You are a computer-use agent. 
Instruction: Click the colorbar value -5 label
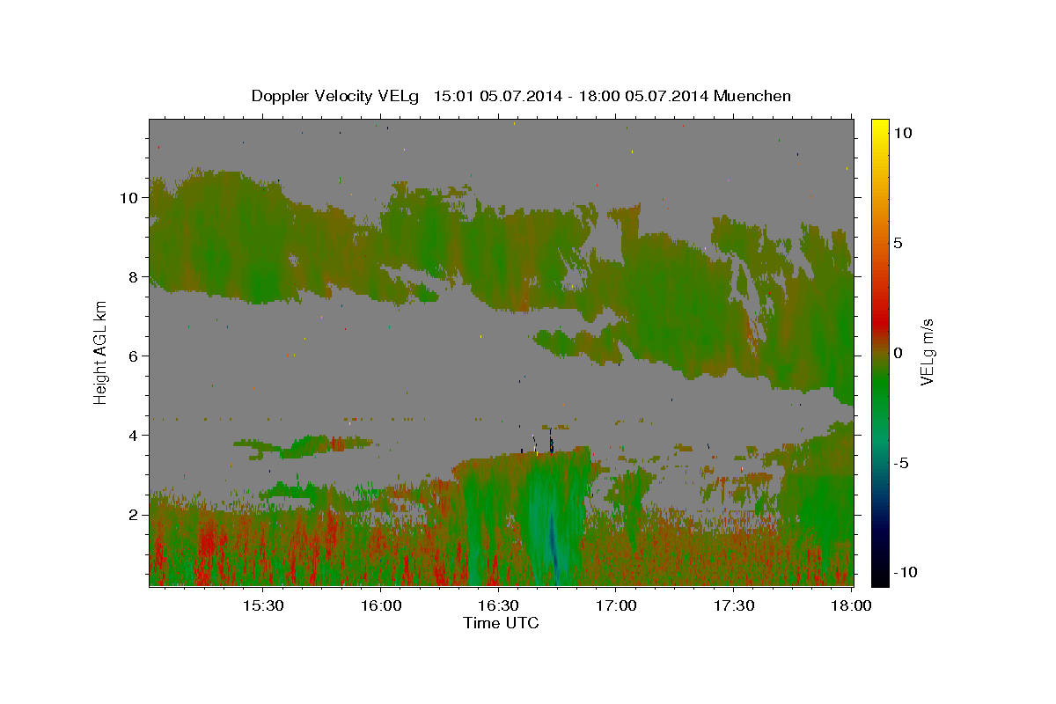tap(901, 463)
